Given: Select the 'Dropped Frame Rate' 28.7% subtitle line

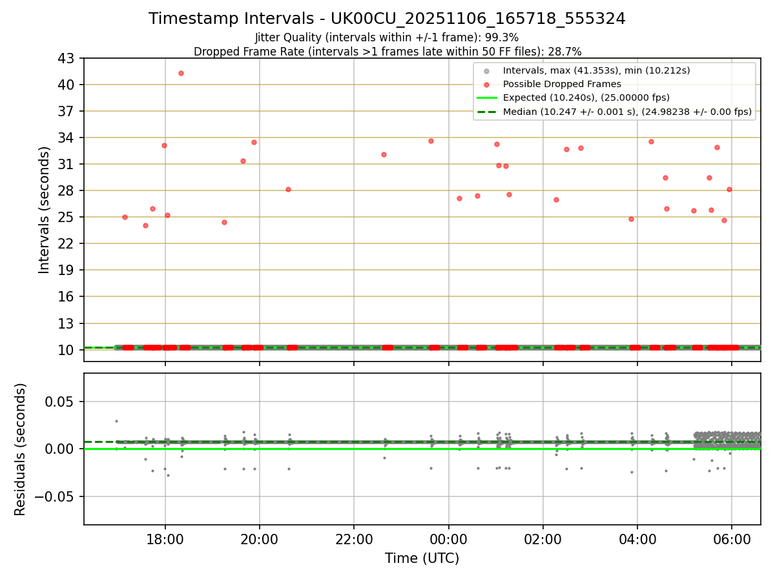Looking at the screenshot, I should 387,51.
